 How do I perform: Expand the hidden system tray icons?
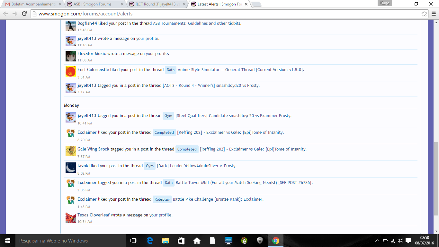(377, 241)
